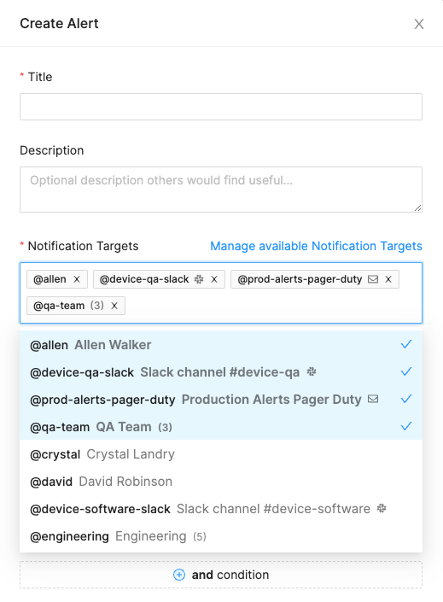Image resolution: width=443 pixels, height=602 pixels.
Task: Focus the Title input field
Action: [x=221, y=107]
